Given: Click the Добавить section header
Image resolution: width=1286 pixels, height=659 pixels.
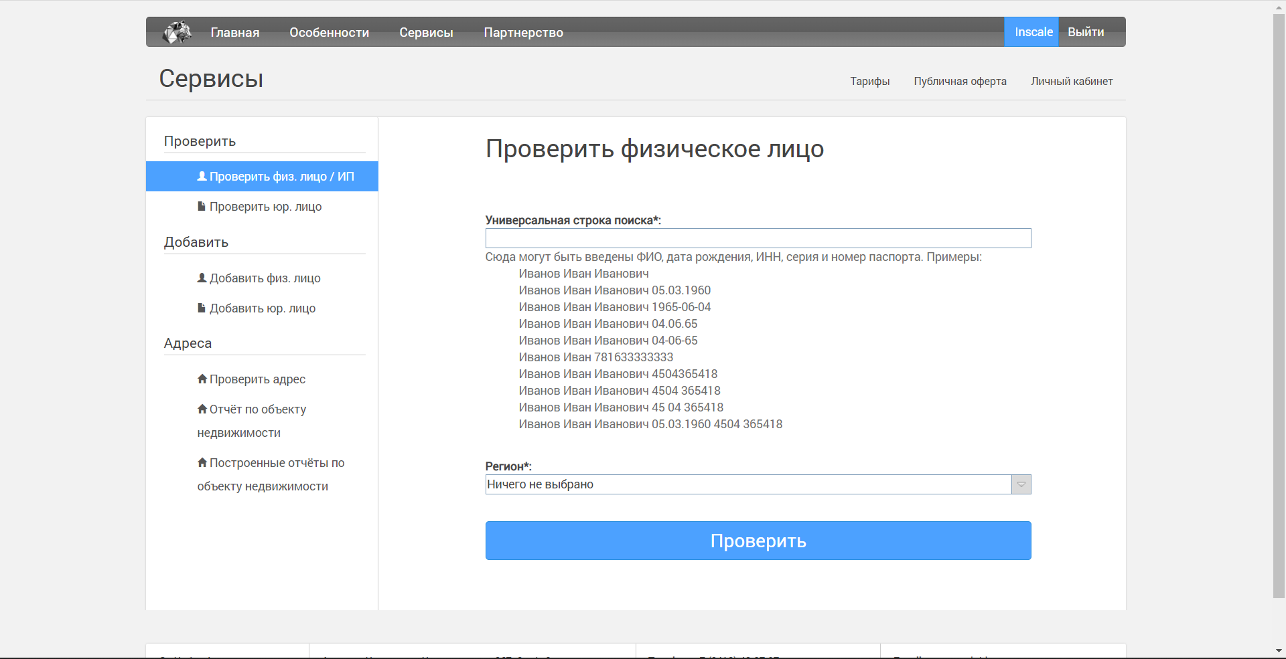Looking at the screenshot, I should 196,242.
